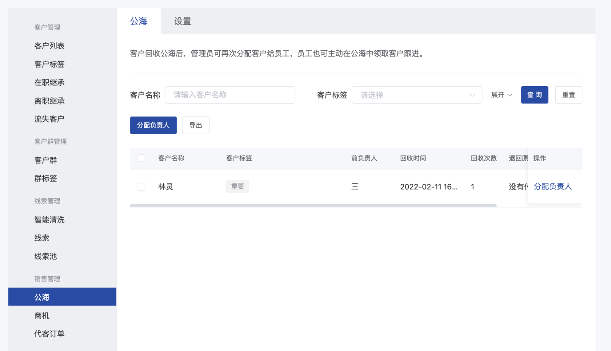Click the blue 查询 button
This screenshot has width=611, height=351.
(534, 95)
